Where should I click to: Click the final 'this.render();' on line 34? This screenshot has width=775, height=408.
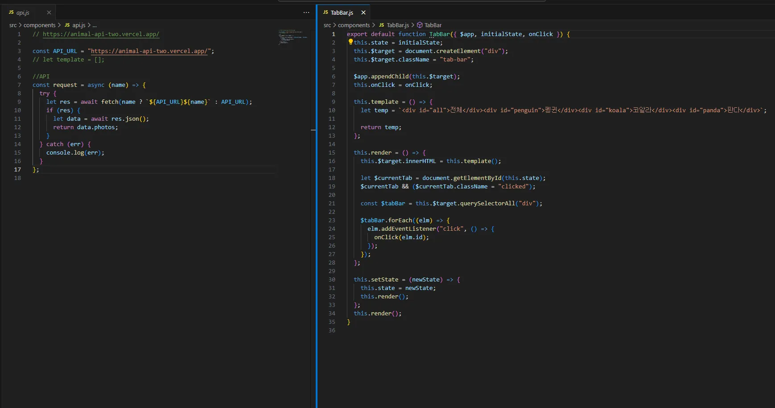[x=378, y=314]
